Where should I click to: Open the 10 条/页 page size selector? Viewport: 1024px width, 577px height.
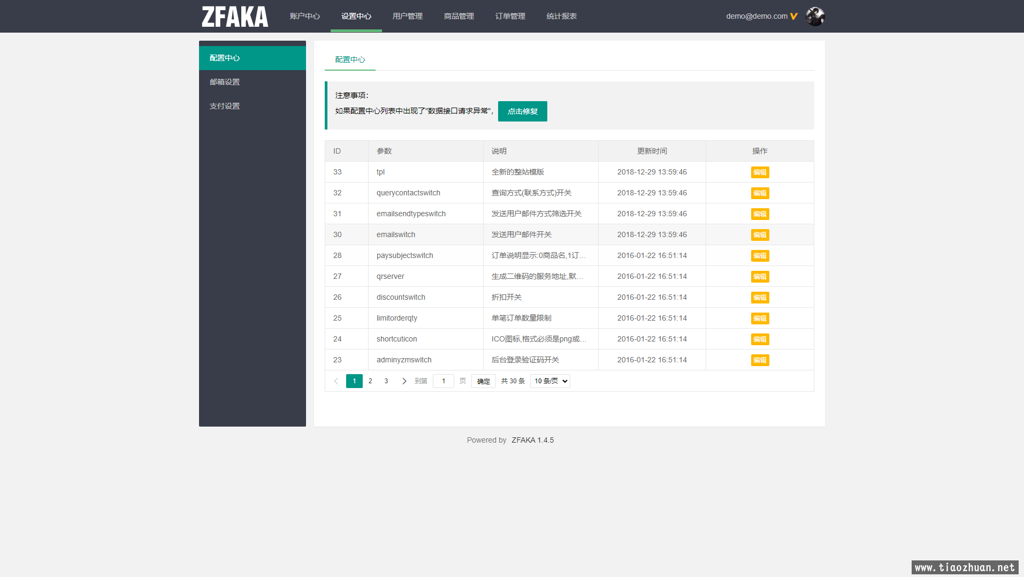(549, 381)
